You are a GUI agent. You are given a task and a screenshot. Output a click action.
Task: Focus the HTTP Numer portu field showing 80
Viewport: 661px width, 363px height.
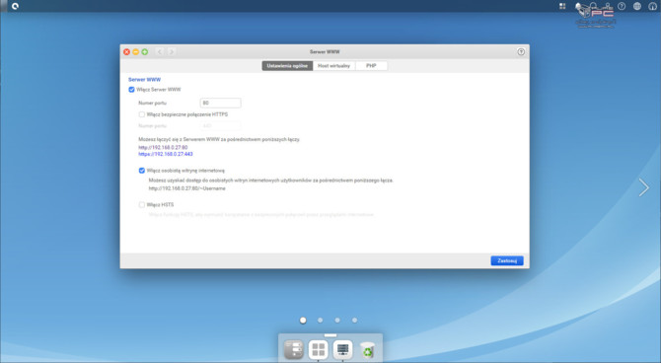click(x=220, y=103)
